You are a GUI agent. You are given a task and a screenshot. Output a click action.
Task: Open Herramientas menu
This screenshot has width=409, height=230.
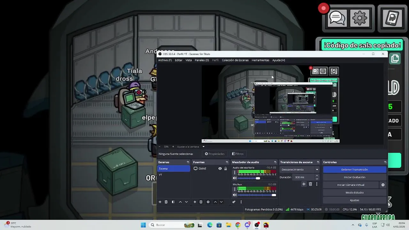point(260,60)
